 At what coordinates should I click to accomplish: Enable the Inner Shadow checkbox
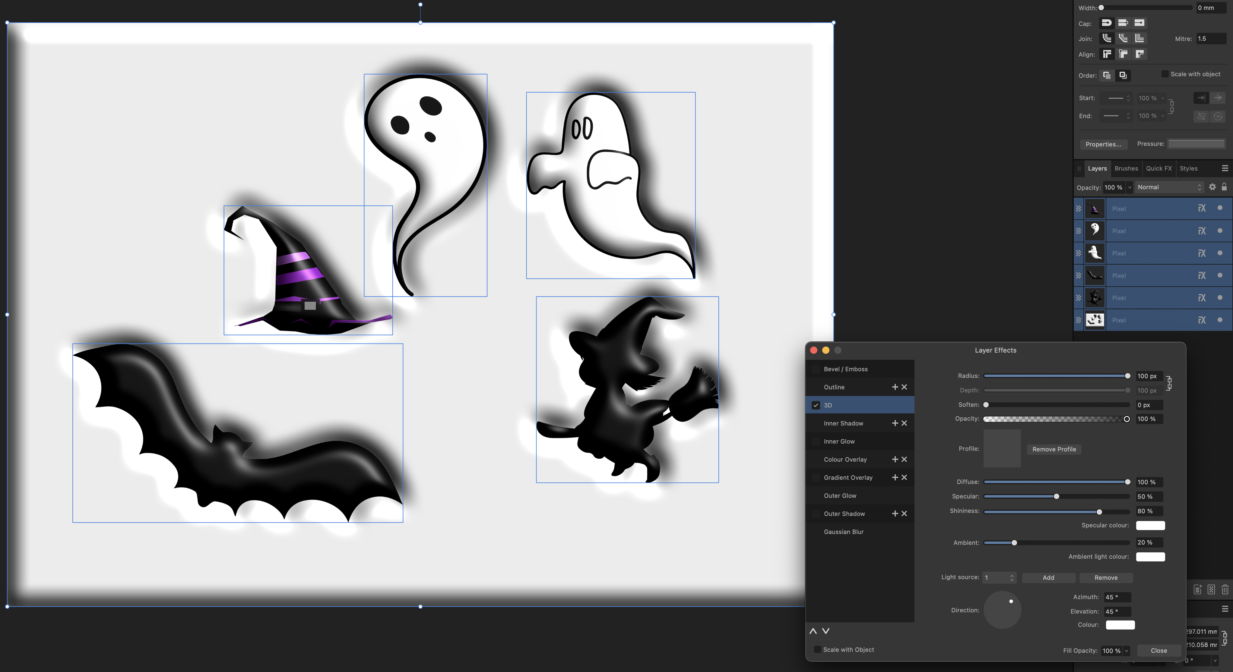point(816,423)
